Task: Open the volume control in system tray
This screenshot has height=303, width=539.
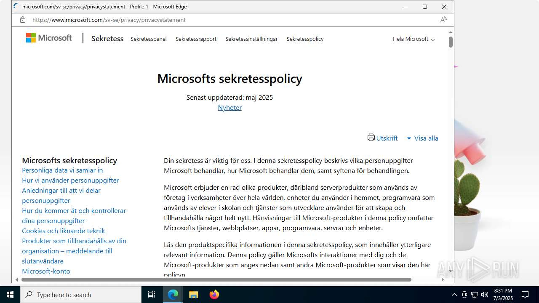Action: (x=485, y=295)
